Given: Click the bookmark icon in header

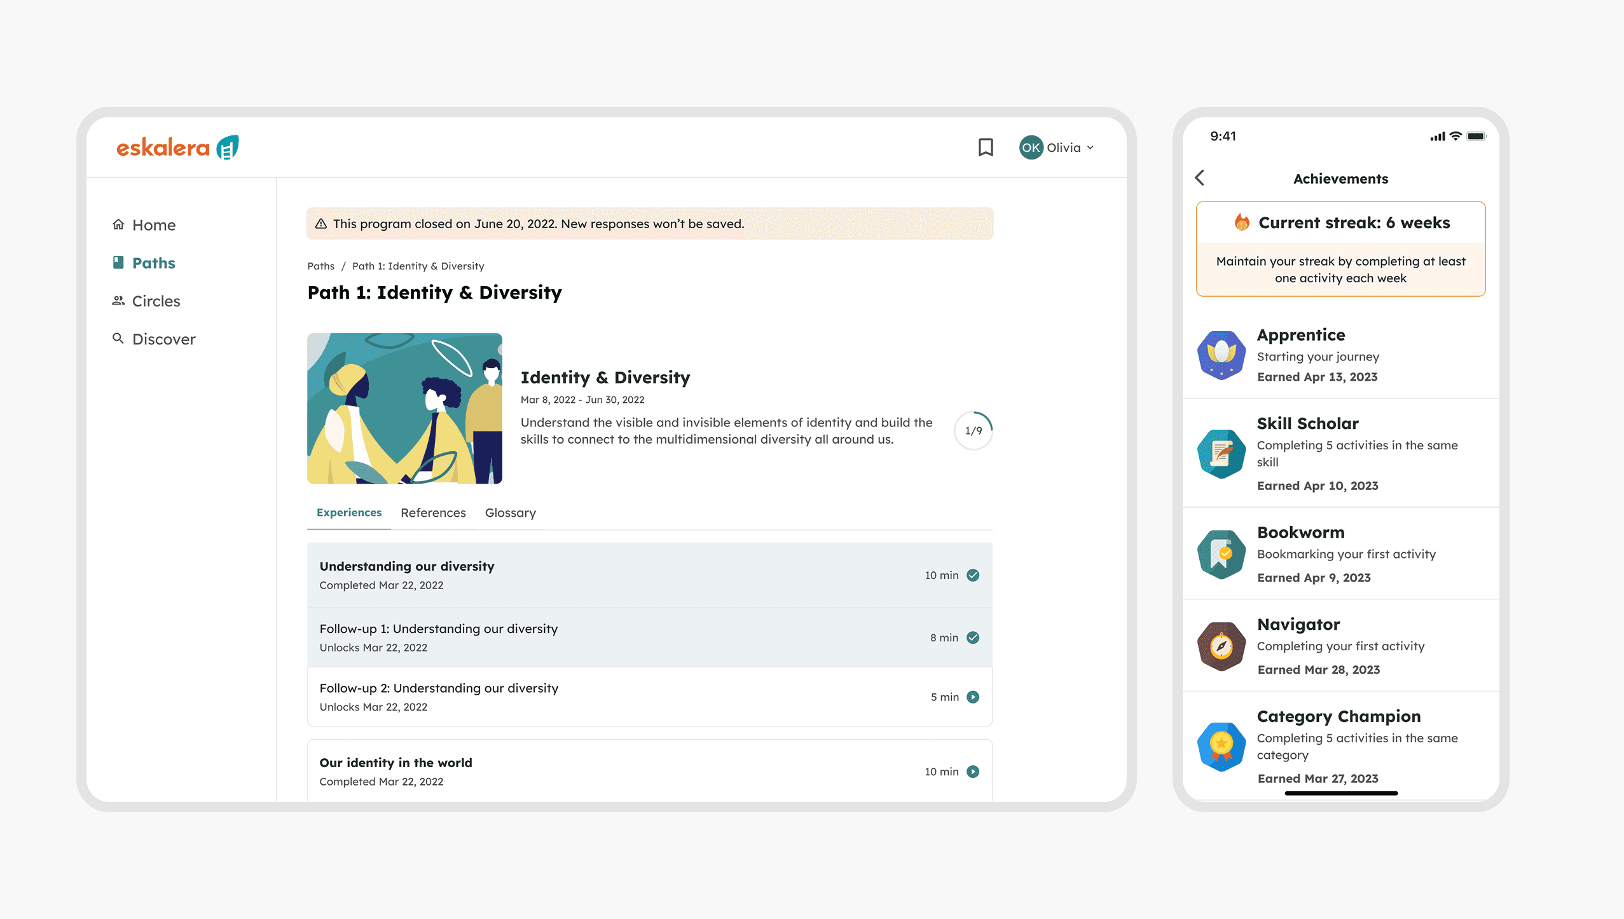Looking at the screenshot, I should 985,147.
